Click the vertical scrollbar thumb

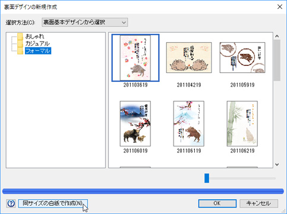(277, 60)
